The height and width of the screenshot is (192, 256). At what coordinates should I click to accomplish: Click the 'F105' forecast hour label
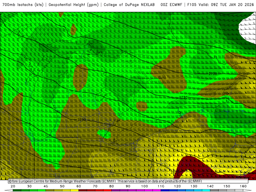point(192,5)
